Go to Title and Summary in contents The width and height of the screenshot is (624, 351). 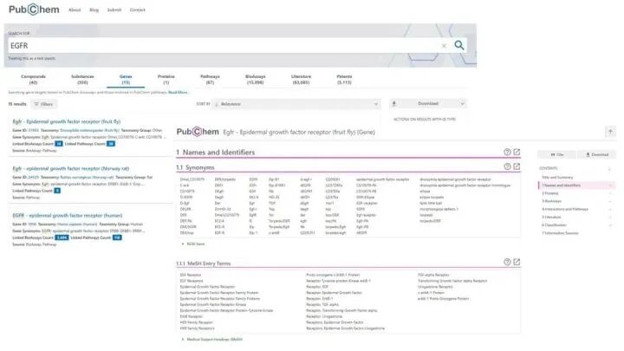(x=557, y=178)
